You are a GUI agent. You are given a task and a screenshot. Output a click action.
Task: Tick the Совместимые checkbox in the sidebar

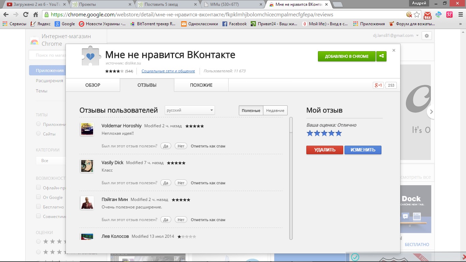click(39, 216)
